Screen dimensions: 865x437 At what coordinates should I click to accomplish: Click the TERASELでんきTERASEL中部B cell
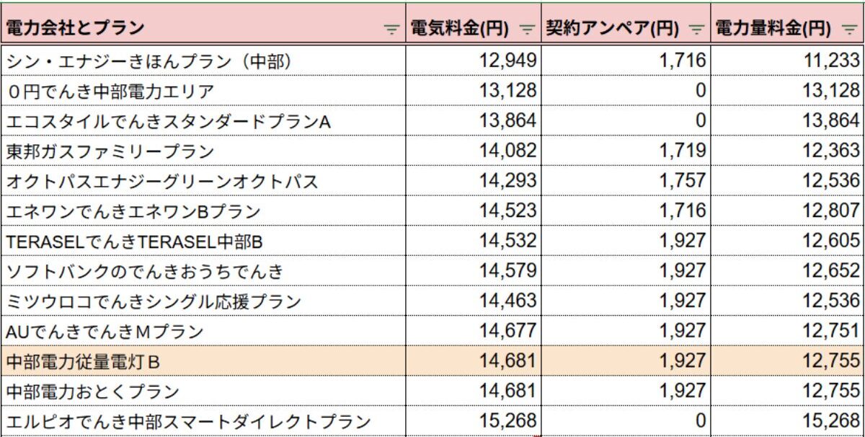203,242
